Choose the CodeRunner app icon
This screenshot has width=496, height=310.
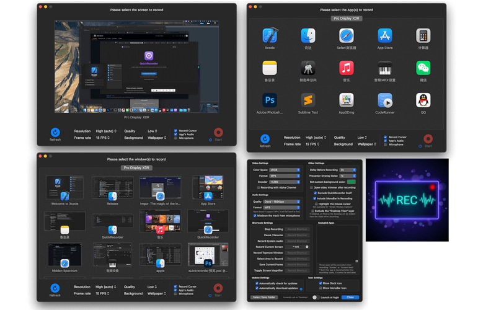[384, 100]
